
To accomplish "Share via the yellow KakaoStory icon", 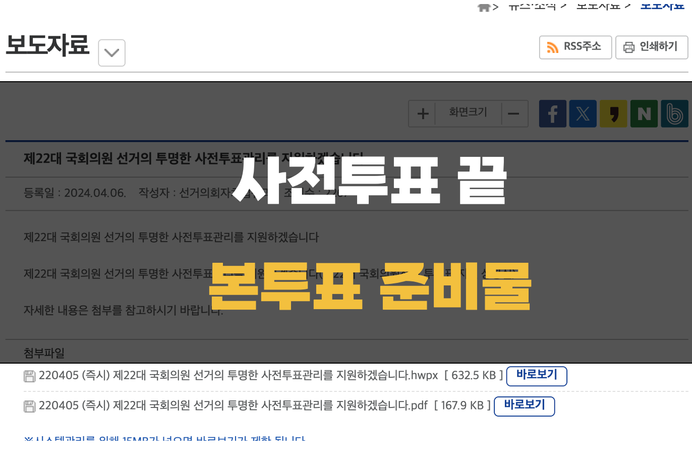I will pyautogui.click(x=613, y=113).
